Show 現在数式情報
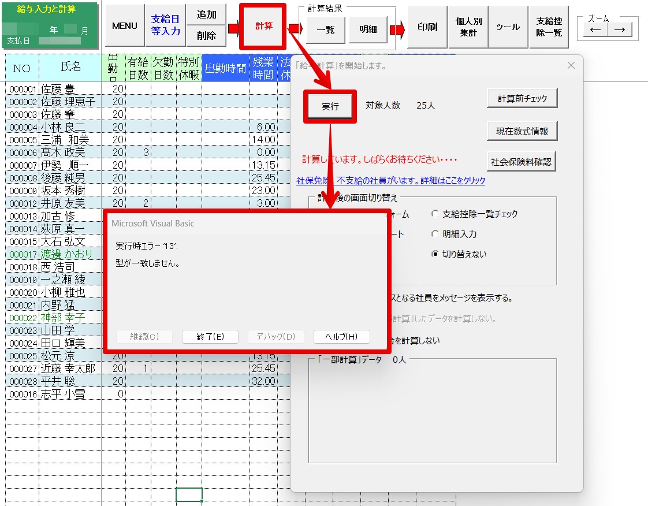This screenshot has height=506, width=648. coord(522,131)
